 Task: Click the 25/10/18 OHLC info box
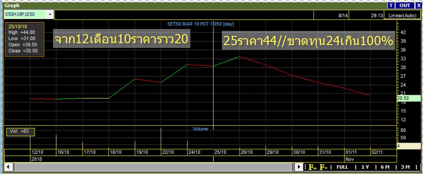pos(25,40)
